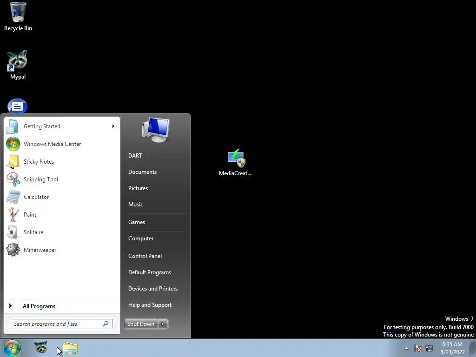Click the Snipping Tool label
476x357 pixels.
(41, 179)
